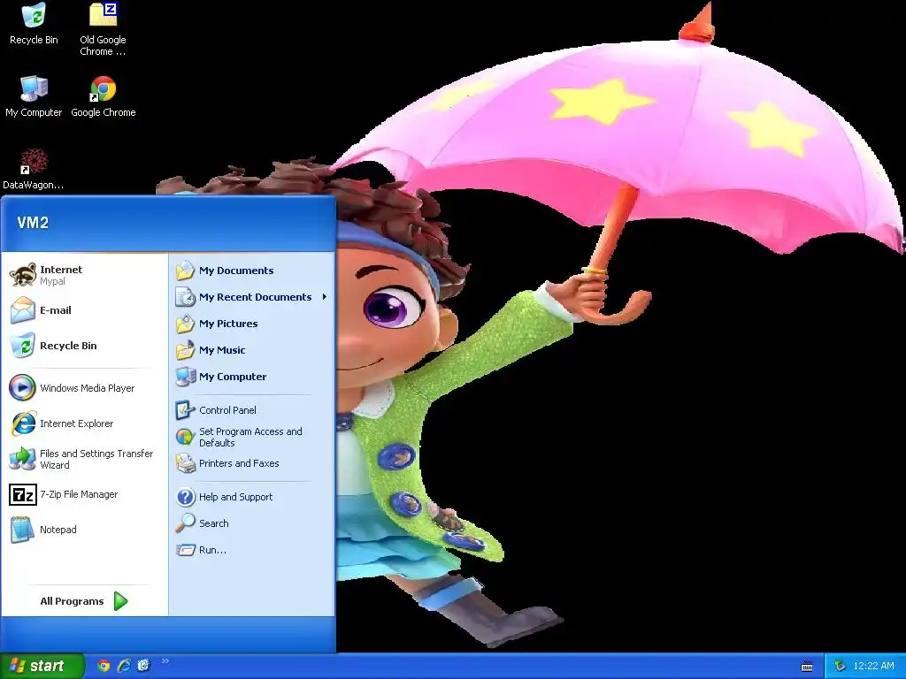Click My Computer icon in Start menu
Image resolution: width=906 pixels, height=679 pixels.
click(186, 377)
